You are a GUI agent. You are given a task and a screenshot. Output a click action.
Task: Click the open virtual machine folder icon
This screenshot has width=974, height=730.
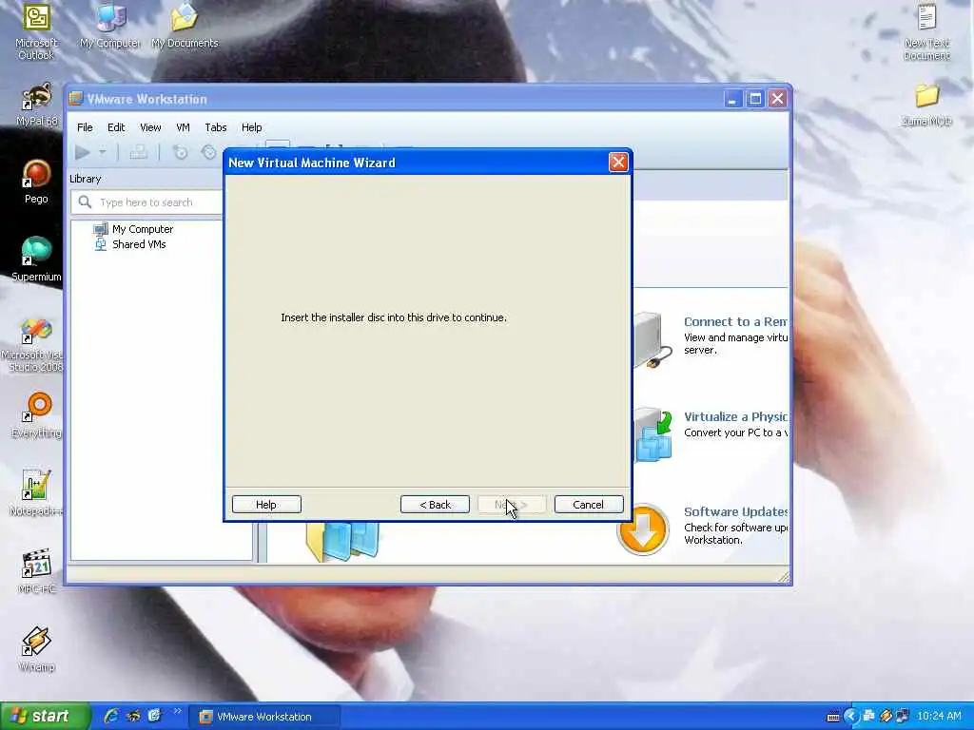342,542
